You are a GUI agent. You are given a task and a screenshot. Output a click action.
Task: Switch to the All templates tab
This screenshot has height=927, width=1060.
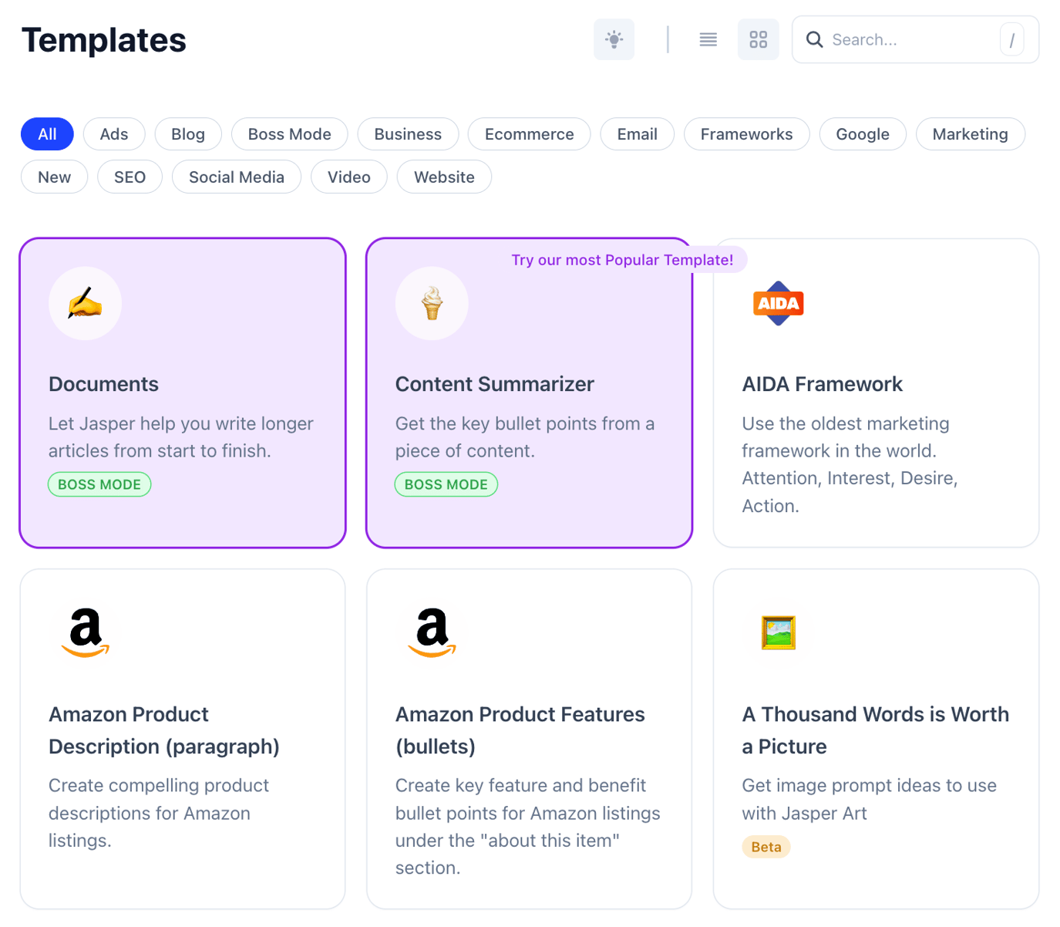click(46, 133)
